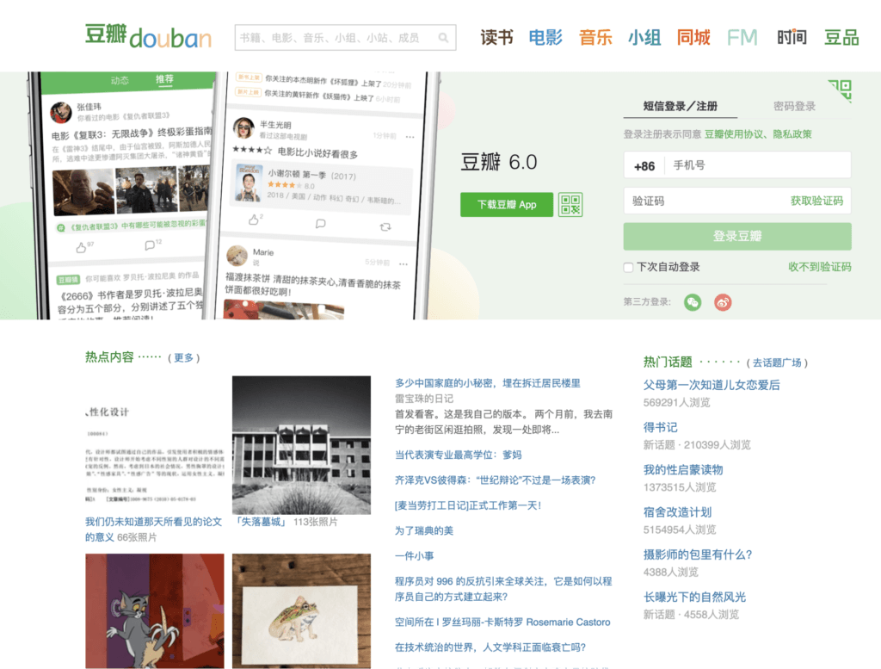The height and width of the screenshot is (669, 881).
Task: Open the QR code download icon
Action: (x=570, y=205)
